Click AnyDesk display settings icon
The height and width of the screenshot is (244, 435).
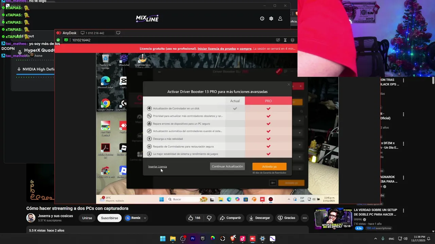tap(278, 40)
